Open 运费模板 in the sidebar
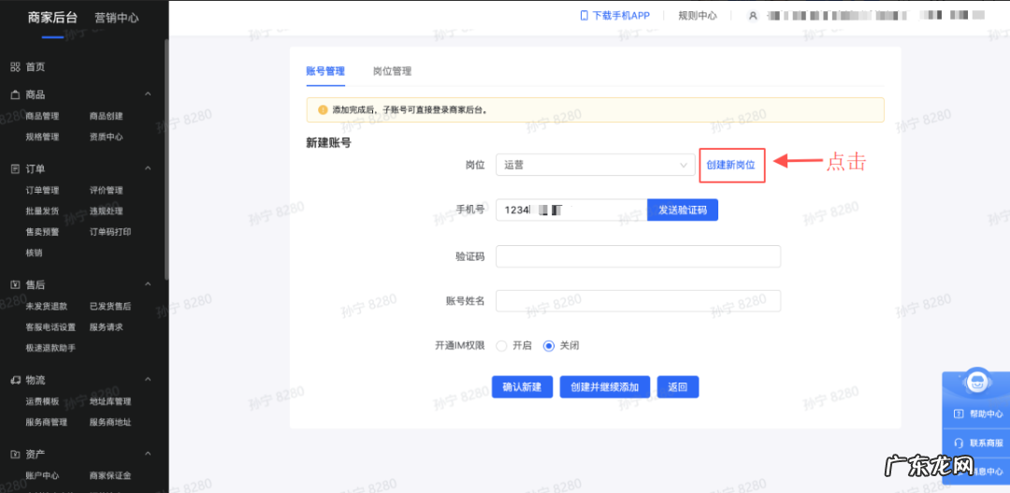The width and height of the screenshot is (1010, 493). click(x=42, y=402)
